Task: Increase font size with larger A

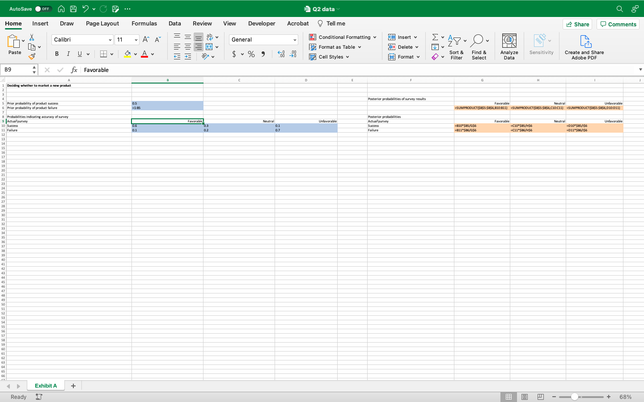Action: (146, 40)
